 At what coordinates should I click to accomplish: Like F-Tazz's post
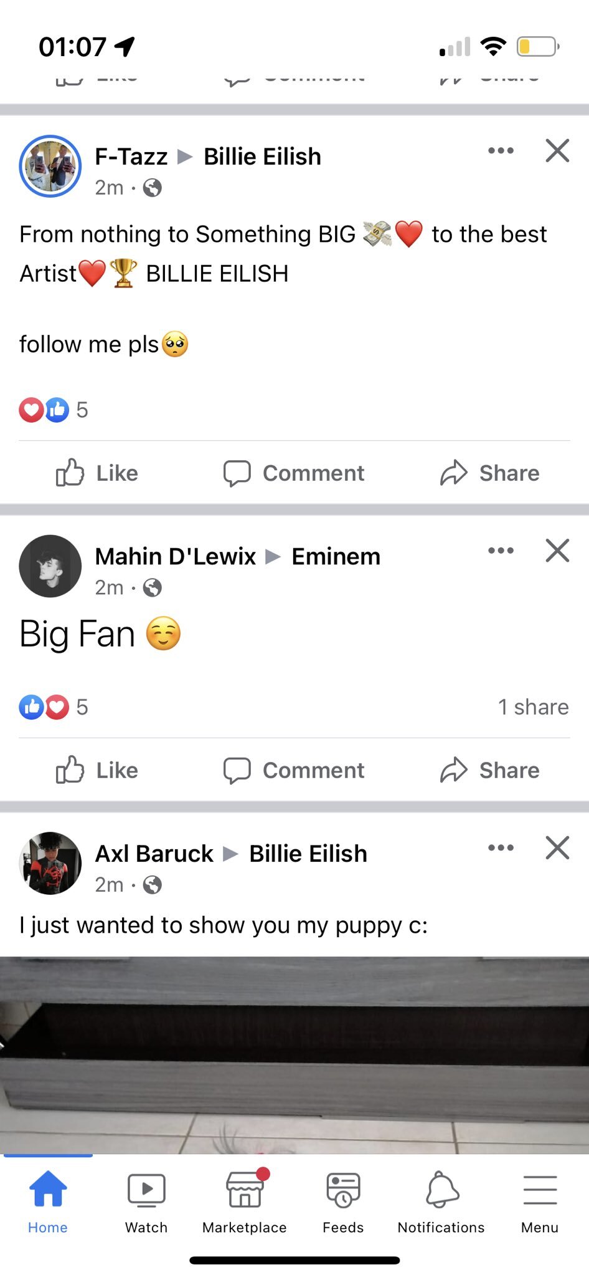tap(97, 473)
